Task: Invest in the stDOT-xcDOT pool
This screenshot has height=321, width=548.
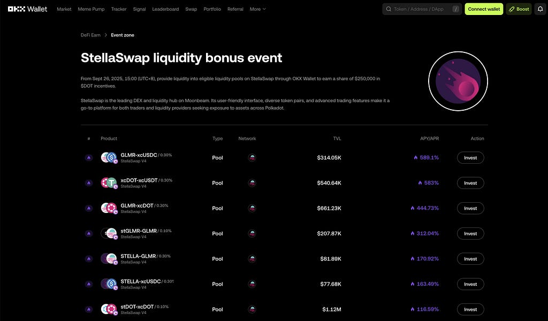Action: tap(470, 309)
